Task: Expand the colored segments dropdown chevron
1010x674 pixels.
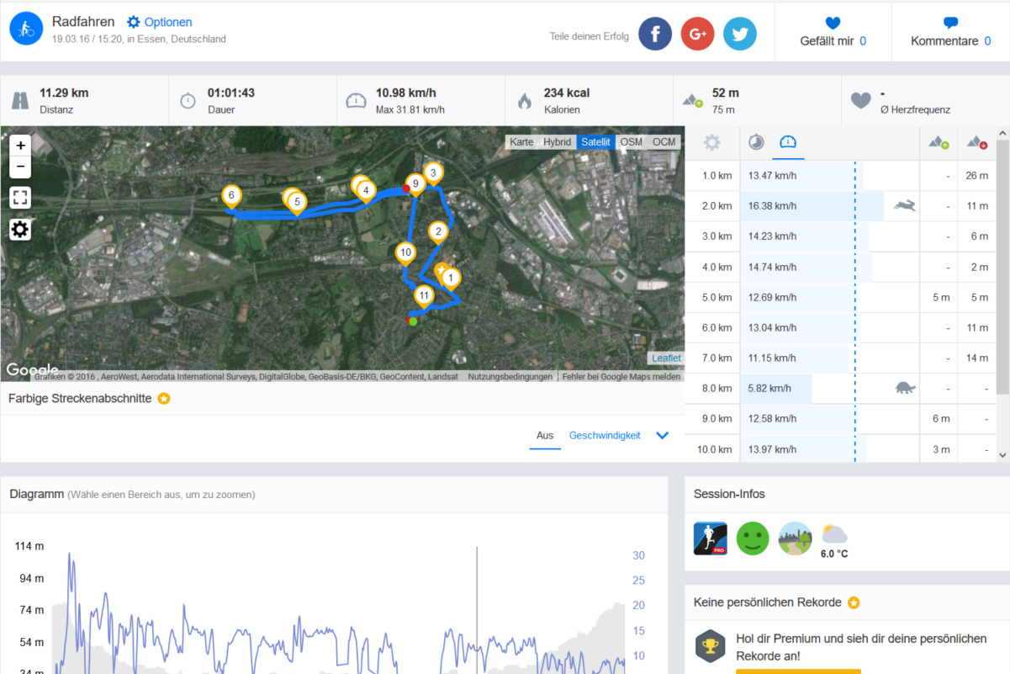Action: [662, 435]
